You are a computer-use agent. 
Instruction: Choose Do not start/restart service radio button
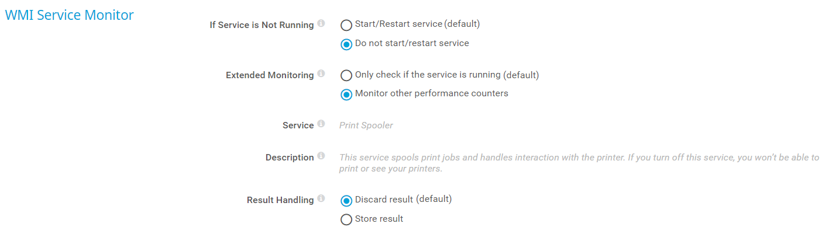pos(346,44)
